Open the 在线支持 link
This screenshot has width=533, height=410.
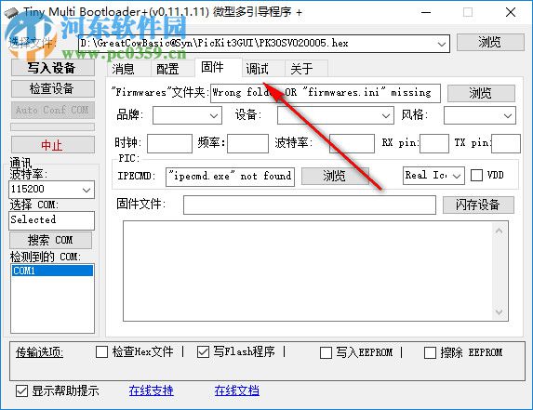point(152,390)
